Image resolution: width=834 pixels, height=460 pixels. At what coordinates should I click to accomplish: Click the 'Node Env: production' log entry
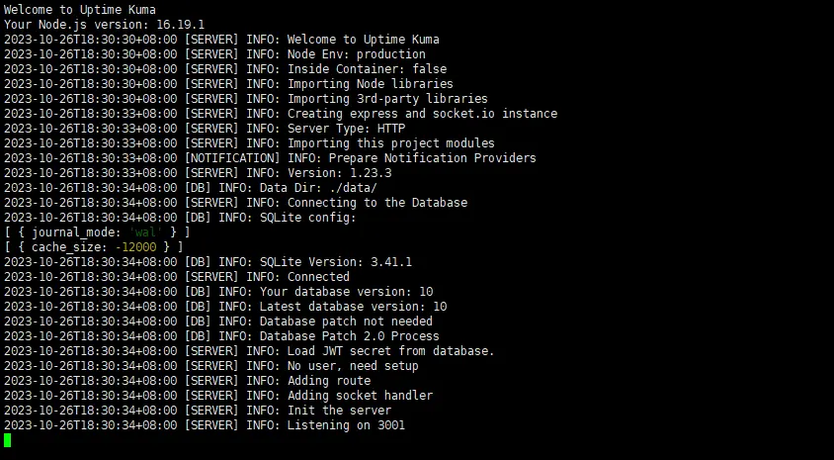[214, 54]
